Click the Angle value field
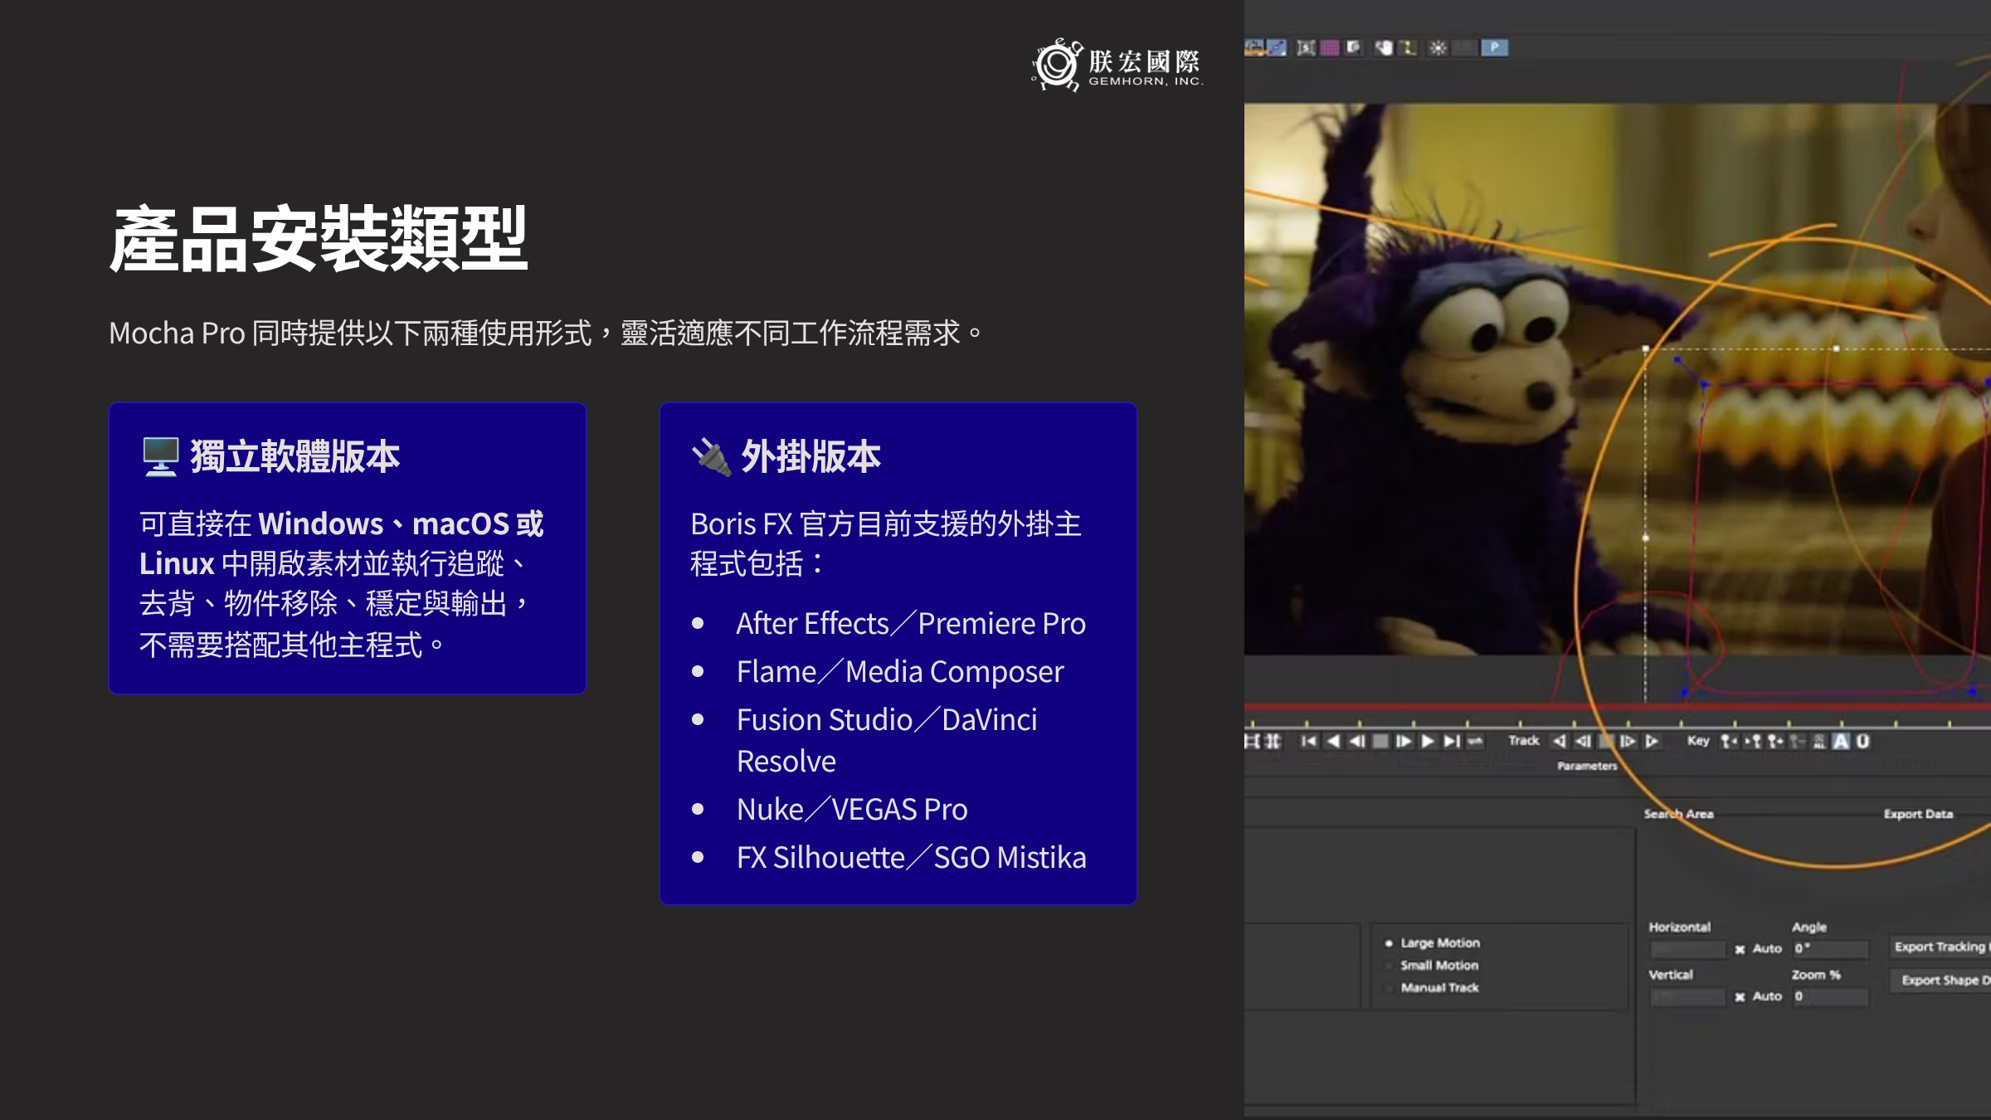 click(x=1830, y=948)
